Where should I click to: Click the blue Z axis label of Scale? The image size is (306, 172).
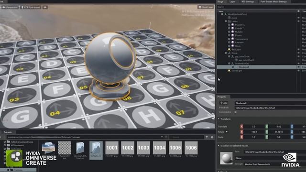click(292, 137)
